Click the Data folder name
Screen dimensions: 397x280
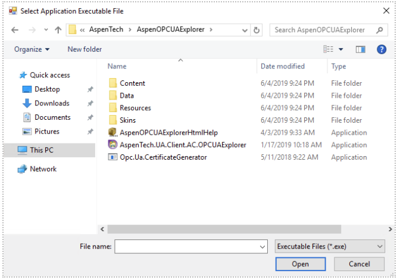point(127,95)
